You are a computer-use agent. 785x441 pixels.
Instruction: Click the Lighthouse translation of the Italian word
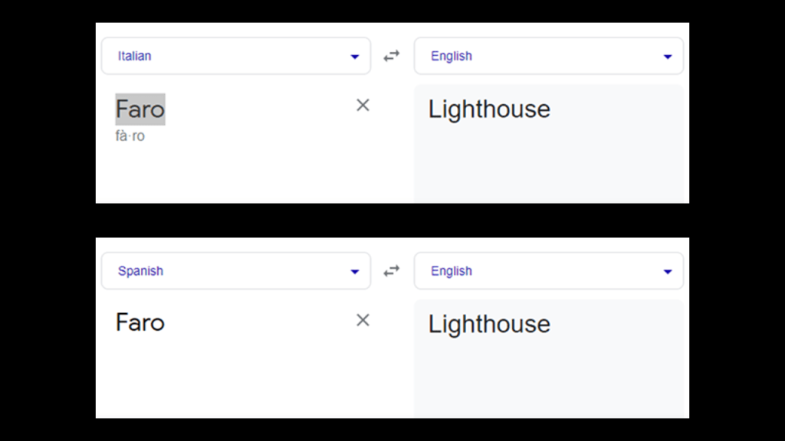[x=489, y=109]
